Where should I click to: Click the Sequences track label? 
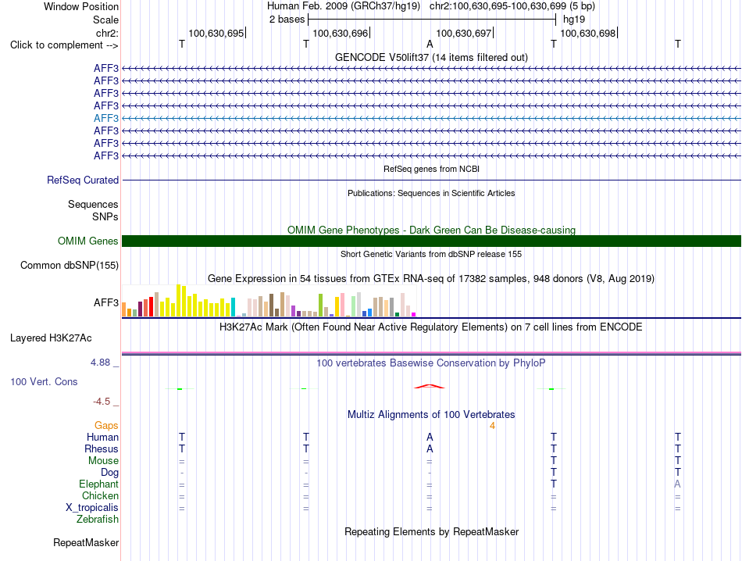click(93, 204)
